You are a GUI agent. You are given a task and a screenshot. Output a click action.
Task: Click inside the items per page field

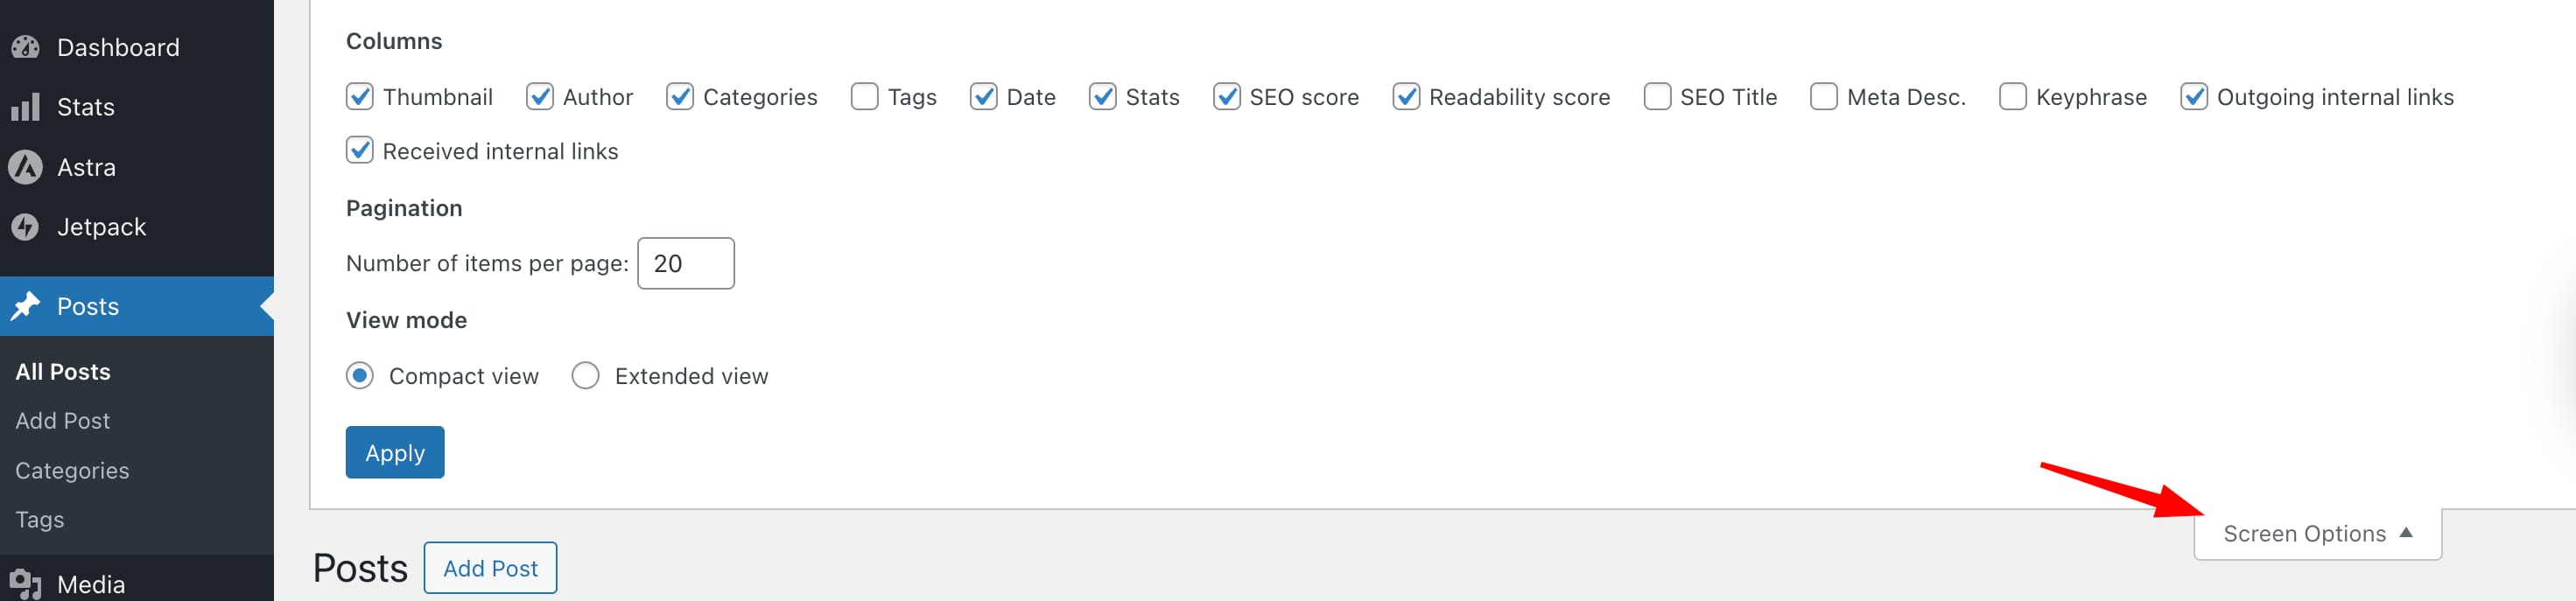click(685, 263)
